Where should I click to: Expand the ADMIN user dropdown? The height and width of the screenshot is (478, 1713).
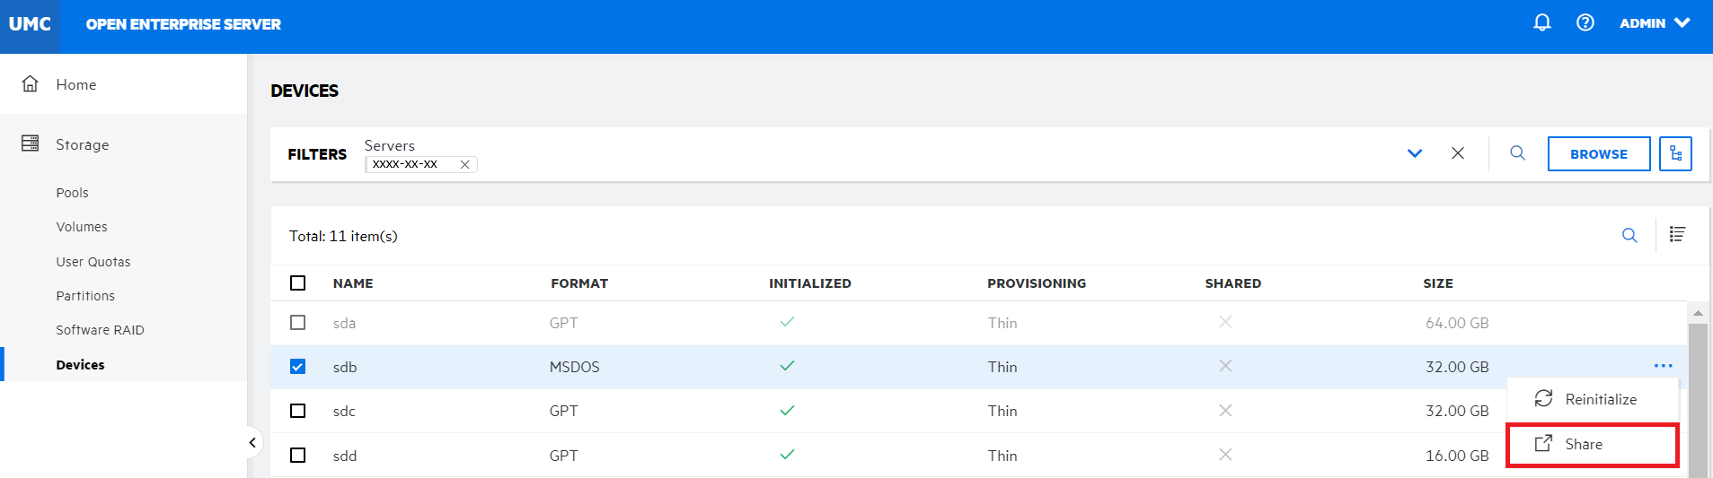(x=1655, y=23)
